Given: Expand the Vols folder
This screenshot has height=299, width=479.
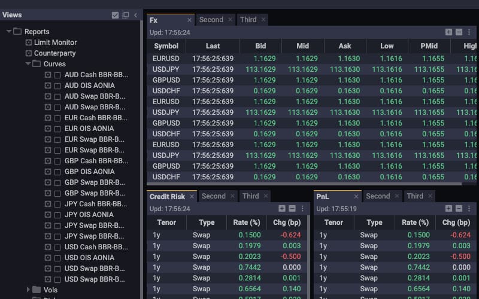Looking at the screenshot, I should [x=28, y=290].
